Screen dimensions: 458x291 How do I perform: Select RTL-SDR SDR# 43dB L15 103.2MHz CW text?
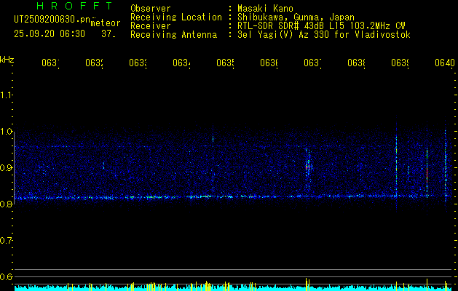tap(321, 26)
